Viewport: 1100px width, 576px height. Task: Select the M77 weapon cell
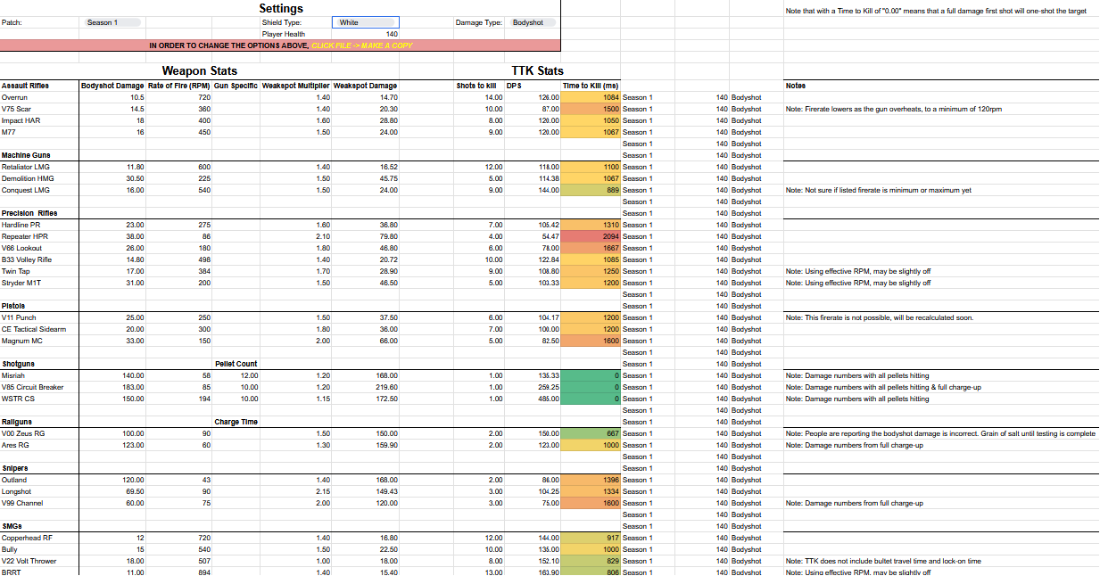click(40, 132)
